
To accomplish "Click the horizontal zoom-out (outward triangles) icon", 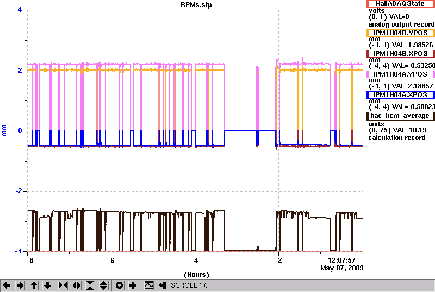I will pyautogui.click(x=77, y=285).
